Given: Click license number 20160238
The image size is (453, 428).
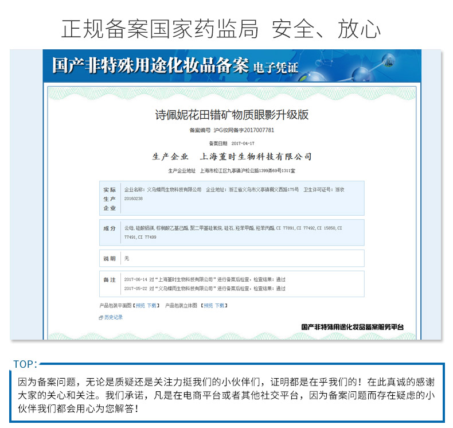Looking at the screenshot, I should tap(133, 199).
